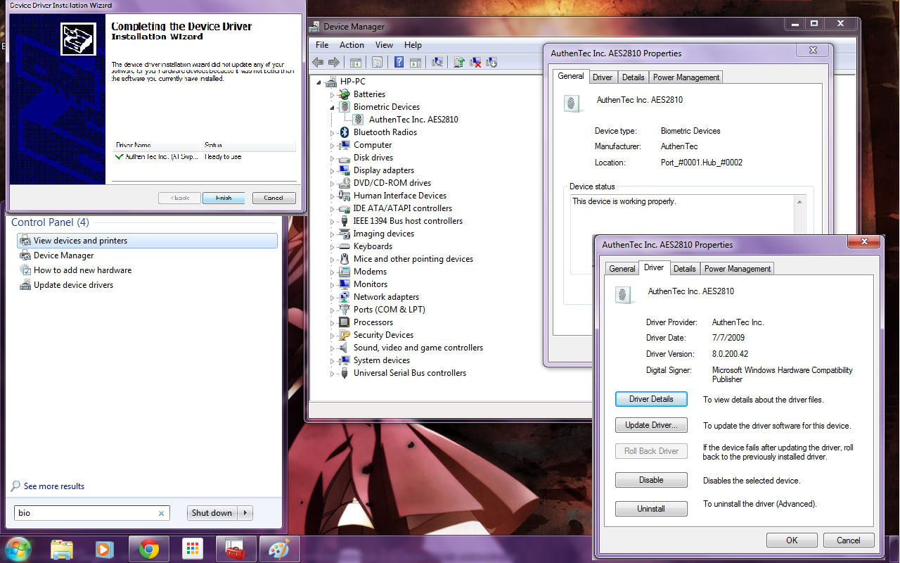Click the colorful grid app taskbar icon
Image resolution: width=900 pixels, height=563 pixels.
click(192, 549)
